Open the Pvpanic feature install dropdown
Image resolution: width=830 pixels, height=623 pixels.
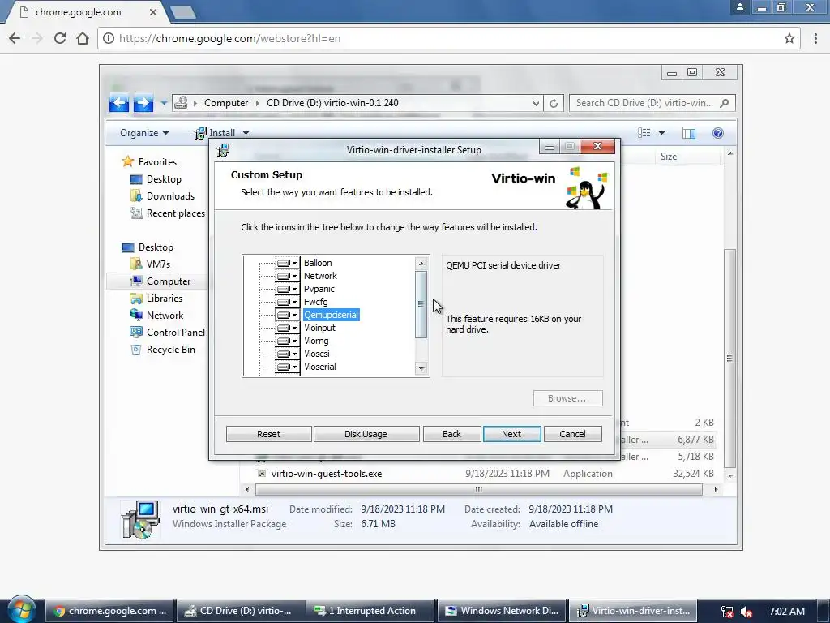click(x=287, y=290)
